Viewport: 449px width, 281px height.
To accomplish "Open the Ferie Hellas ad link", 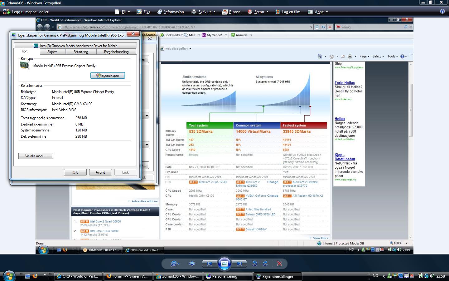I will (x=345, y=83).
